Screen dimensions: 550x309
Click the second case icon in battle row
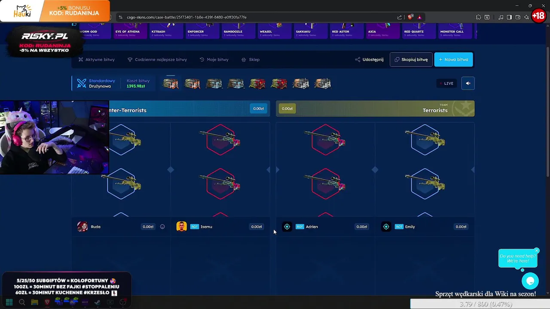[192, 83]
